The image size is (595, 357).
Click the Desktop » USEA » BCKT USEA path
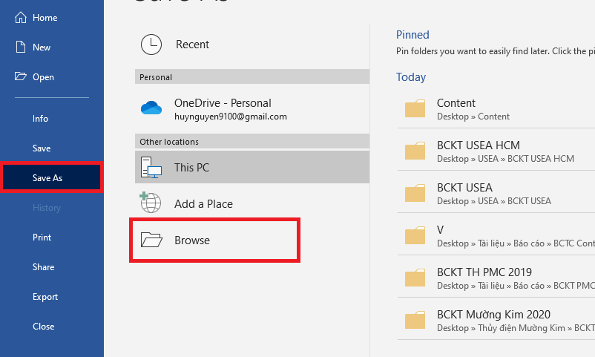pos(493,201)
